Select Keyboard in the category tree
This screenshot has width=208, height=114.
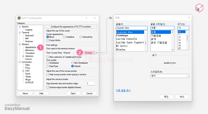[30, 35]
